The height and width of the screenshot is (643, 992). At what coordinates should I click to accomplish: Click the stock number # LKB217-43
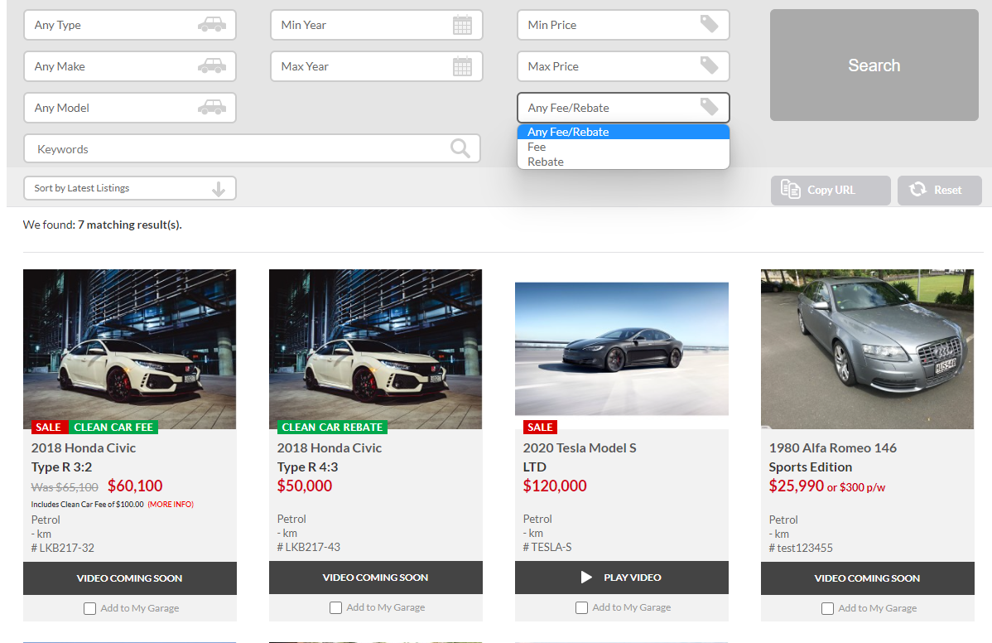click(x=309, y=547)
